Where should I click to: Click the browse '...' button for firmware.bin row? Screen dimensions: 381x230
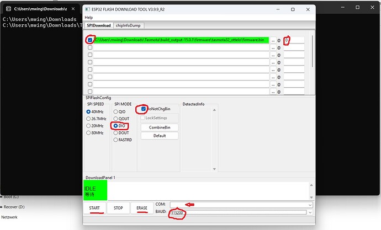click(273, 40)
